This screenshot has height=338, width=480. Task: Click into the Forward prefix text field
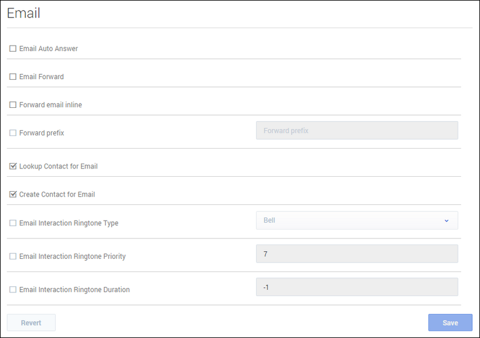(356, 131)
